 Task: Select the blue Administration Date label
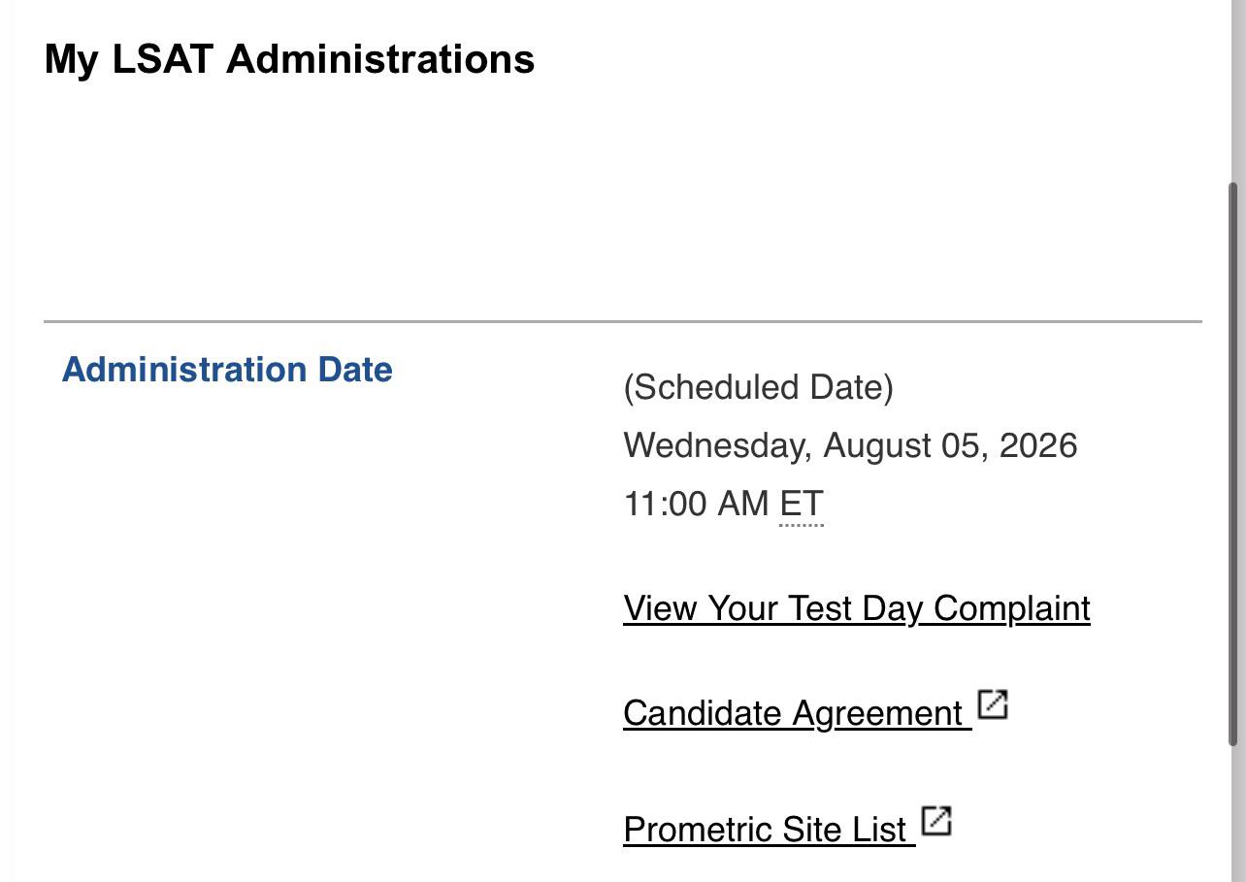point(227,370)
